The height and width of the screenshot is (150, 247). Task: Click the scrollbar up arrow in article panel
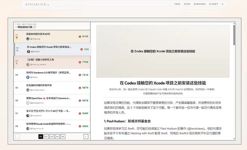[x=234, y=24]
